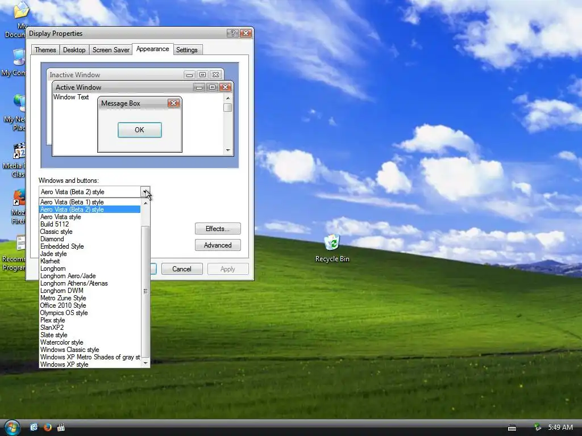Click style list scrollbar up arrow
The image size is (582, 436).
145,203
